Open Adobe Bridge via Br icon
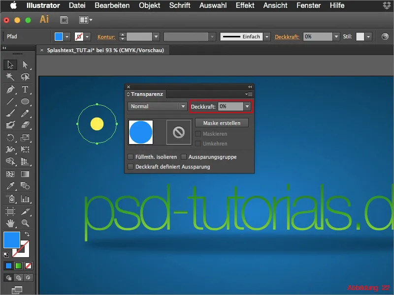Screen dimensions: 394x295 click(65, 20)
